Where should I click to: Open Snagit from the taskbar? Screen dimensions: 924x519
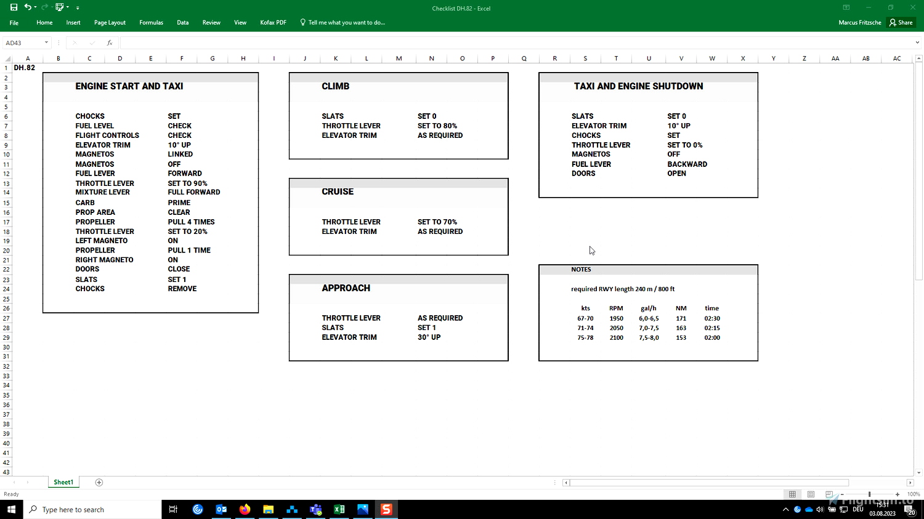[x=386, y=509]
